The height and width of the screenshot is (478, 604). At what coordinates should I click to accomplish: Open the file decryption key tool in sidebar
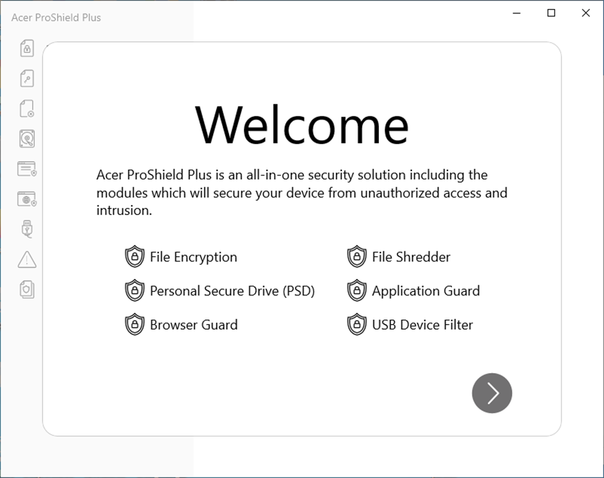[26, 78]
